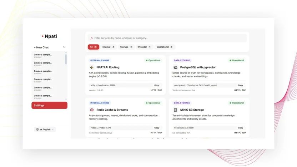Click the chat list scrollbar thumb
Screen dimensions: 297x167
tap(66, 59)
